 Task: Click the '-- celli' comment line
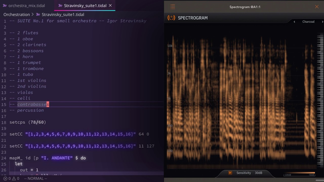(x=20, y=98)
